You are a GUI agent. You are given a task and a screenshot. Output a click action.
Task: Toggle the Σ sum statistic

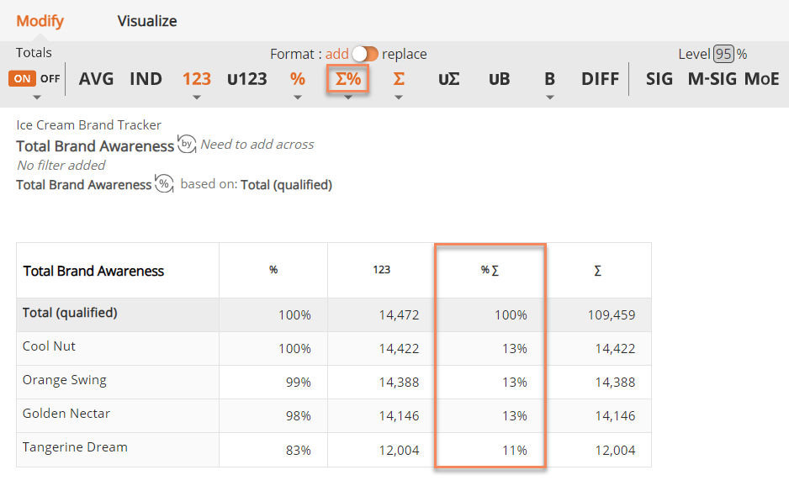click(399, 79)
